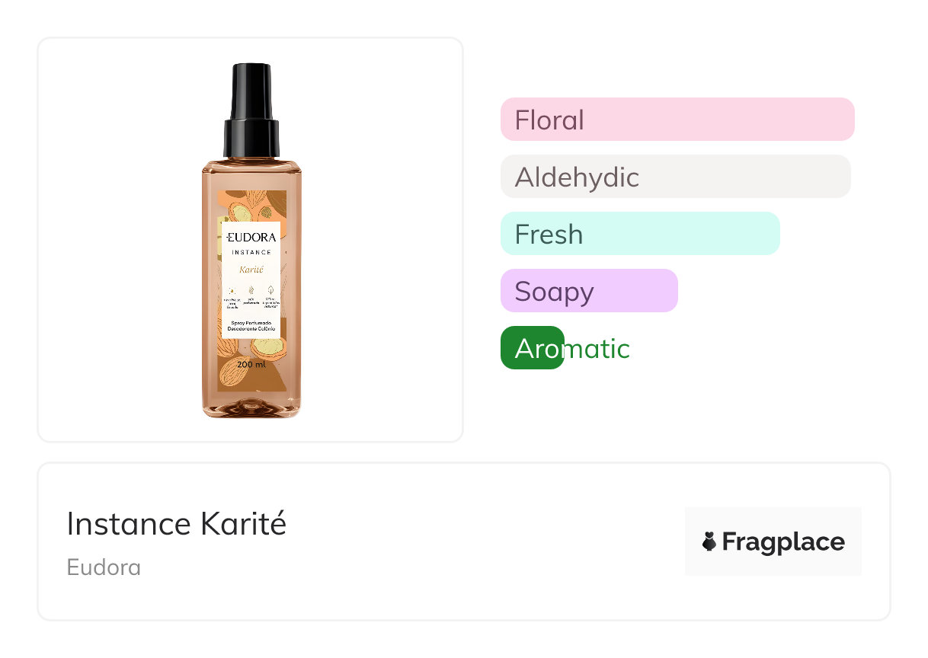Viewport: 928px width, 658px height.
Task: Click the INSTANCE text on the bottle label
Action: [251, 252]
